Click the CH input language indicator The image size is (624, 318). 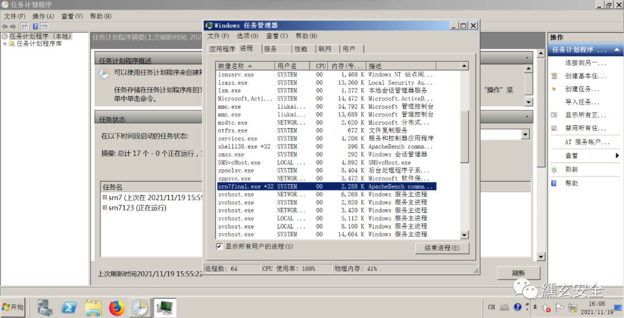coord(492,307)
